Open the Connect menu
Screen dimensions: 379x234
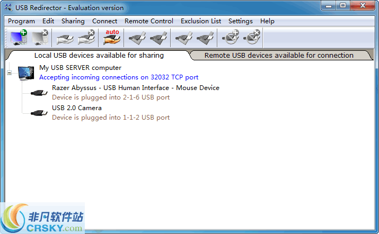[104, 21]
